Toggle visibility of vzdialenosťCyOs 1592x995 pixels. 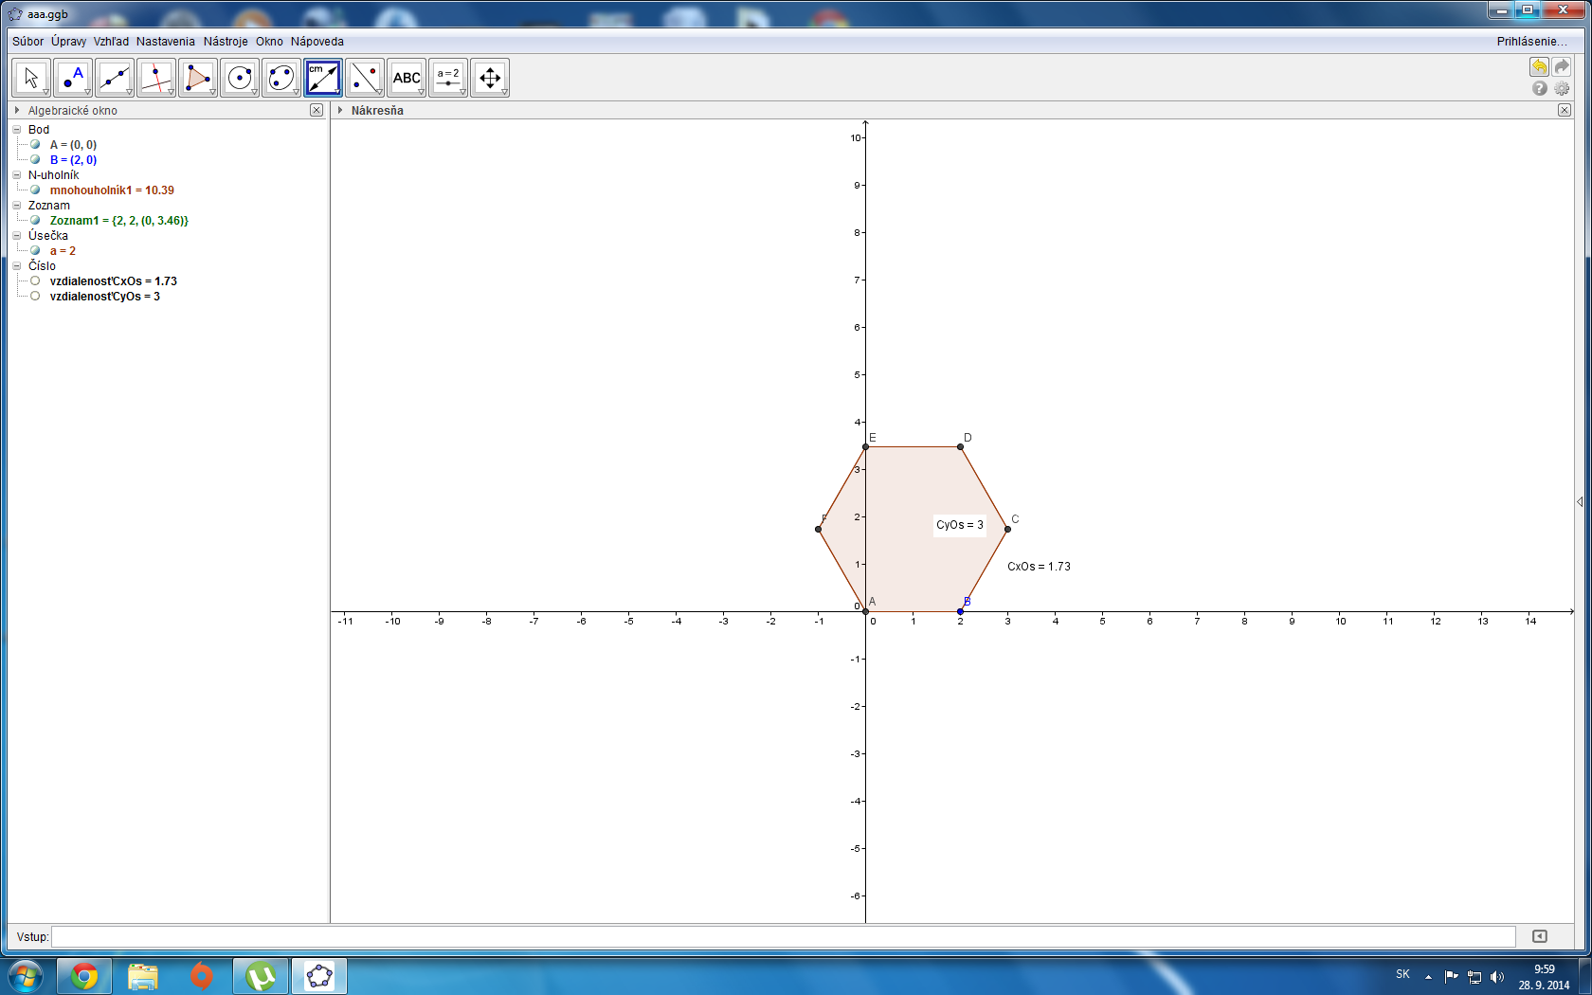click(35, 296)
